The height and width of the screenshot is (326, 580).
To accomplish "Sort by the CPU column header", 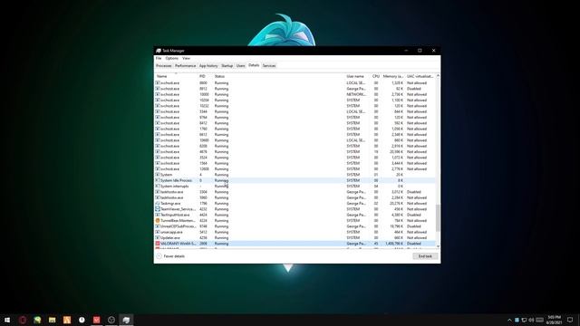I will (376, 76).
